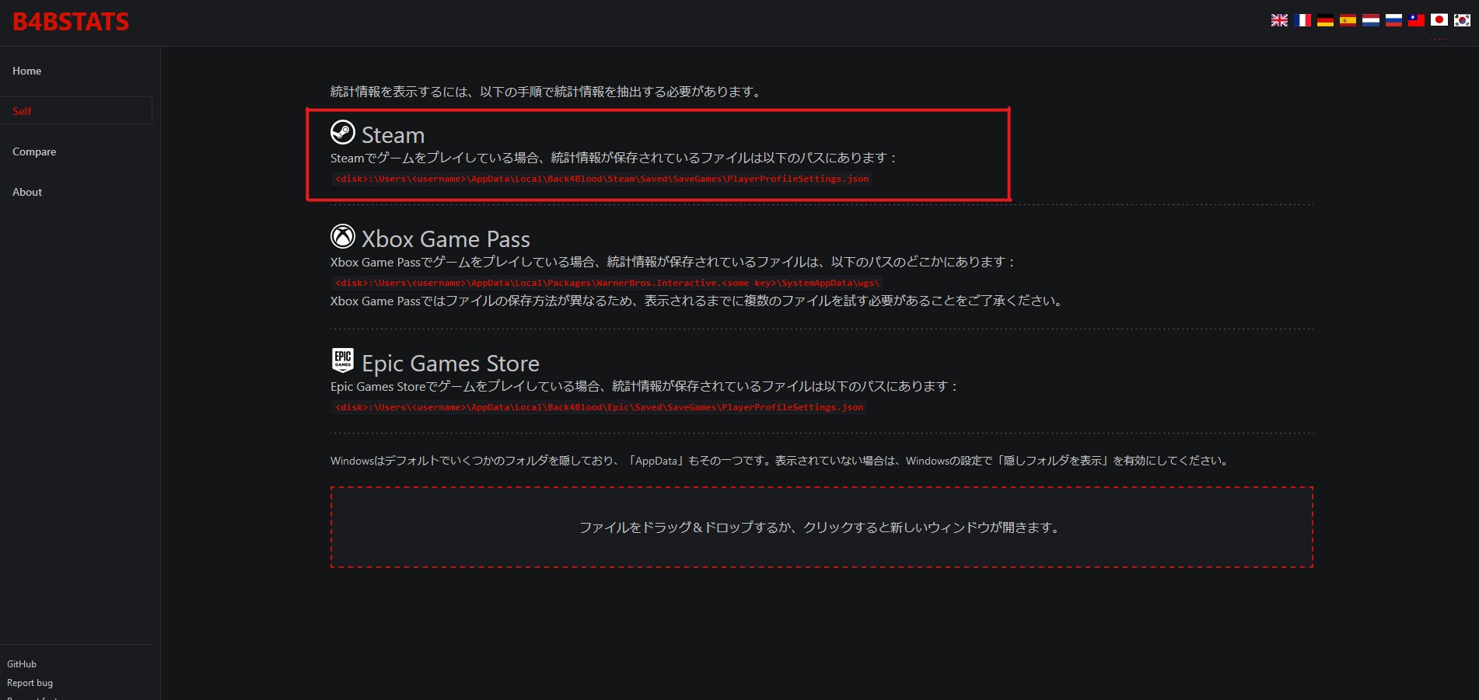Click the Epic Games logo icon

point(343,360)
